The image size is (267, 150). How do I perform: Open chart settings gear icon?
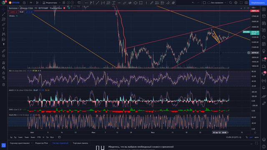pyautogui.click(x=236, y=3)
